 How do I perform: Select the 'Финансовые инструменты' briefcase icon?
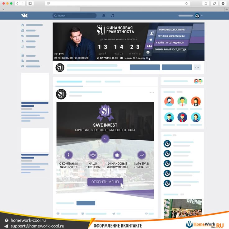117,155
